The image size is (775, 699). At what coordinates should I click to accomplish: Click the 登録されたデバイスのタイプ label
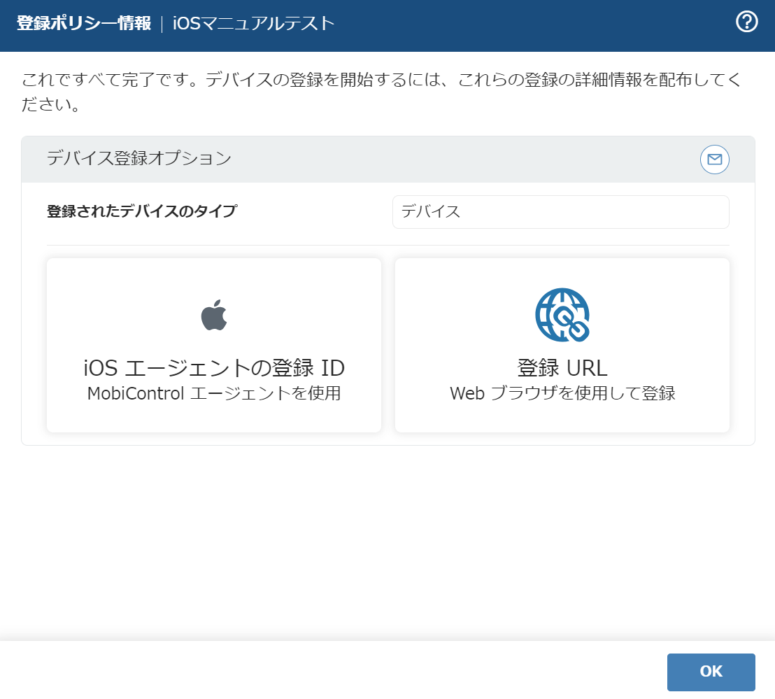pyautogui.click(x=142, y=211)
